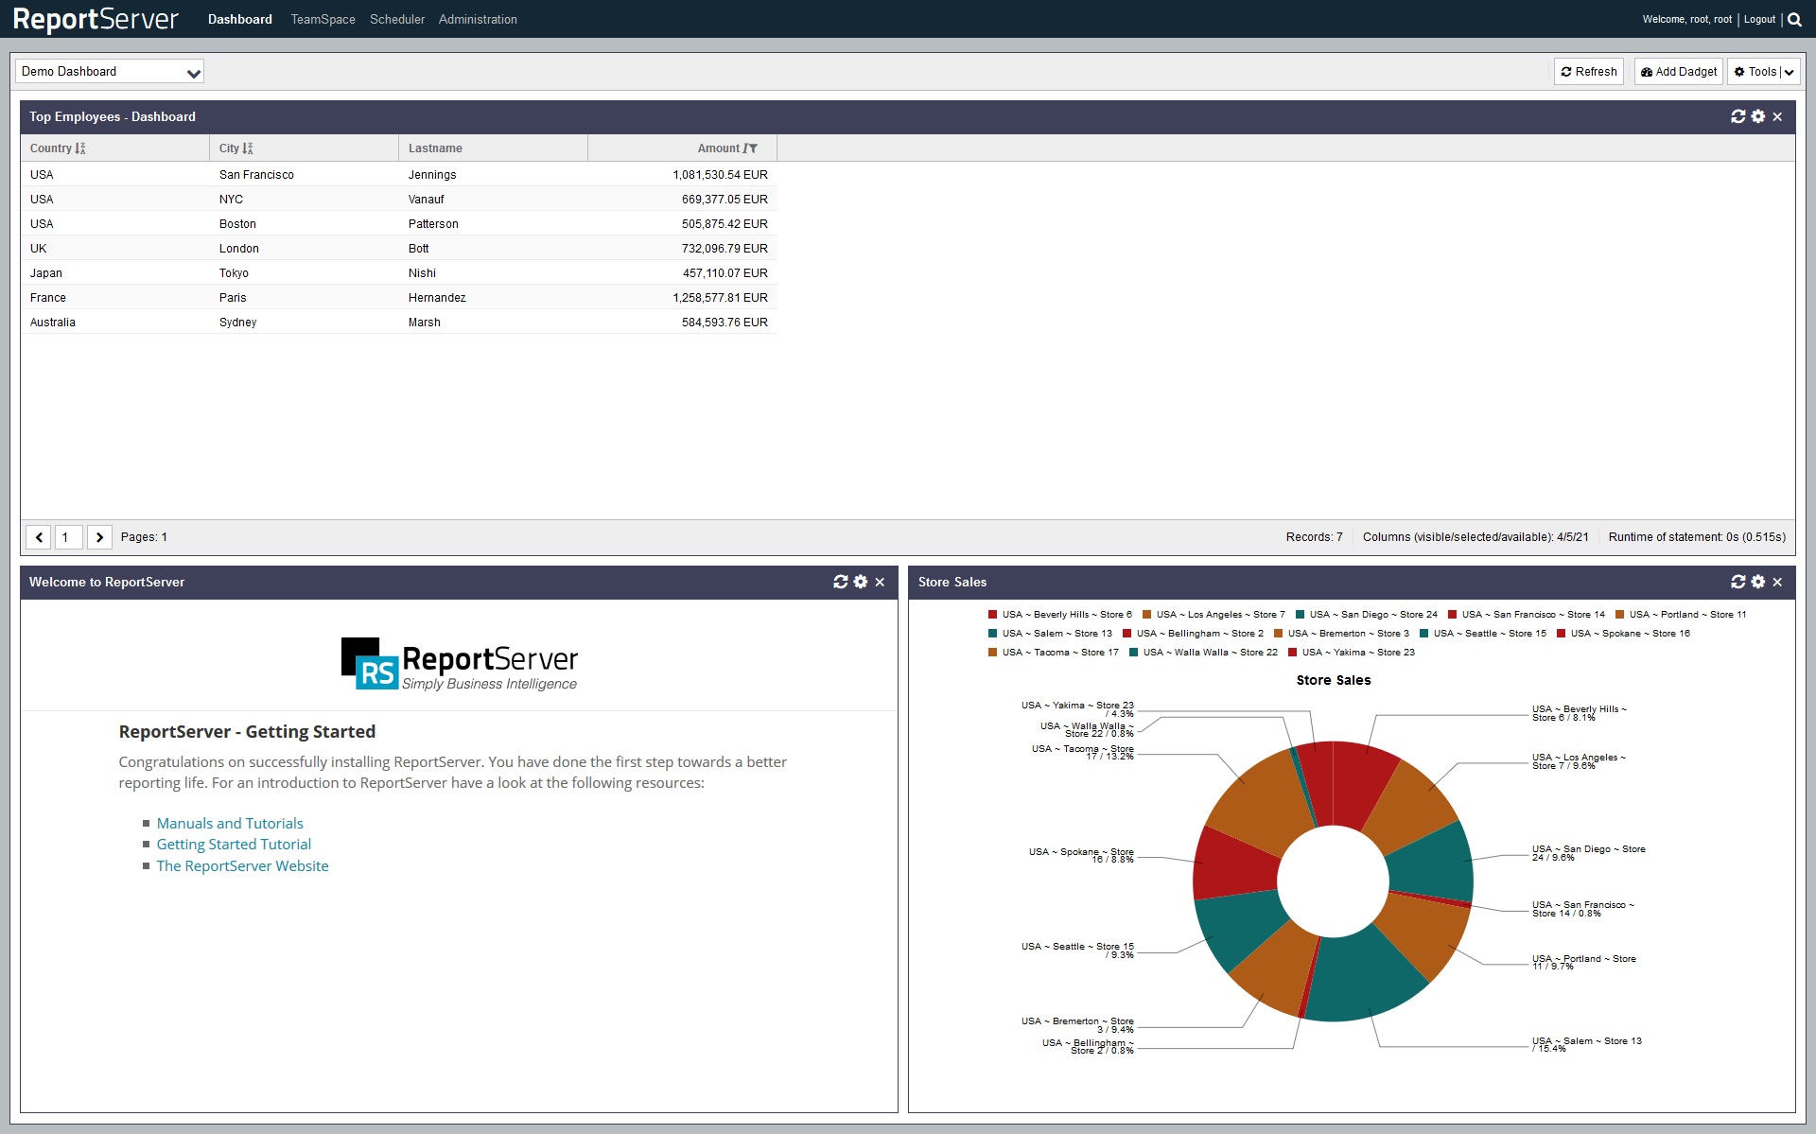
Task: Click the close icon on Store Sales gadget
Action: [x=1777, y=584]
